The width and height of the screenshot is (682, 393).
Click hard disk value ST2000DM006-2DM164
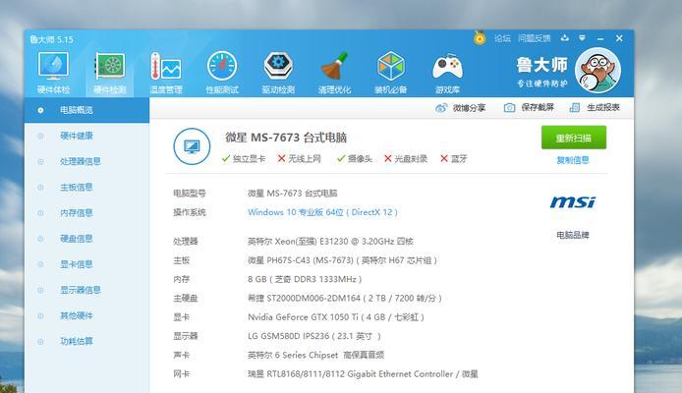345,299
